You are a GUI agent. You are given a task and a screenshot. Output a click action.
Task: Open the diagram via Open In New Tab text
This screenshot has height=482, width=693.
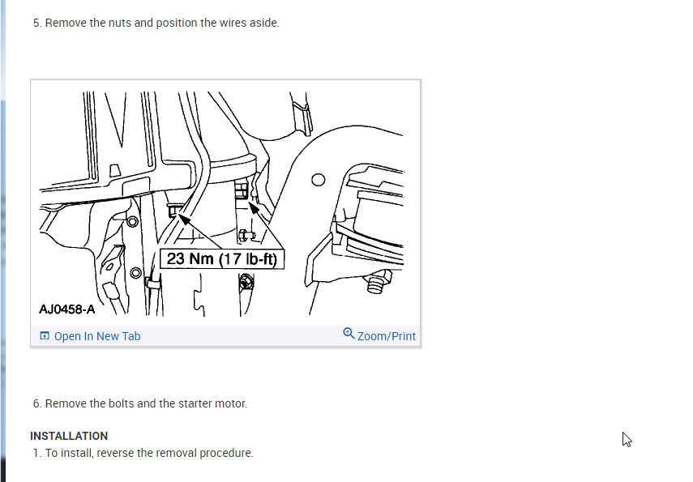point(97,336)
